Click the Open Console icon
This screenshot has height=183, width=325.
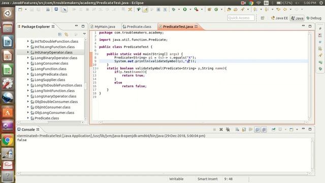click(x=291, y=130)
